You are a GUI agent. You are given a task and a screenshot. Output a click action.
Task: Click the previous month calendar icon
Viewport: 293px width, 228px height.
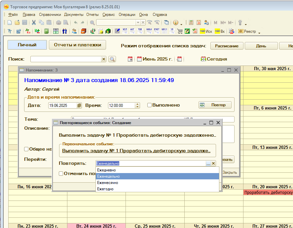point(130,59)
